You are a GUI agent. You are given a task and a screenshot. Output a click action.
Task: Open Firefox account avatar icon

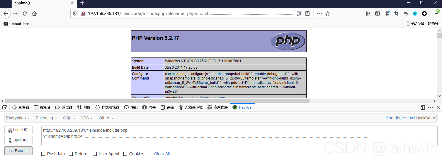[x=387, y=13]
